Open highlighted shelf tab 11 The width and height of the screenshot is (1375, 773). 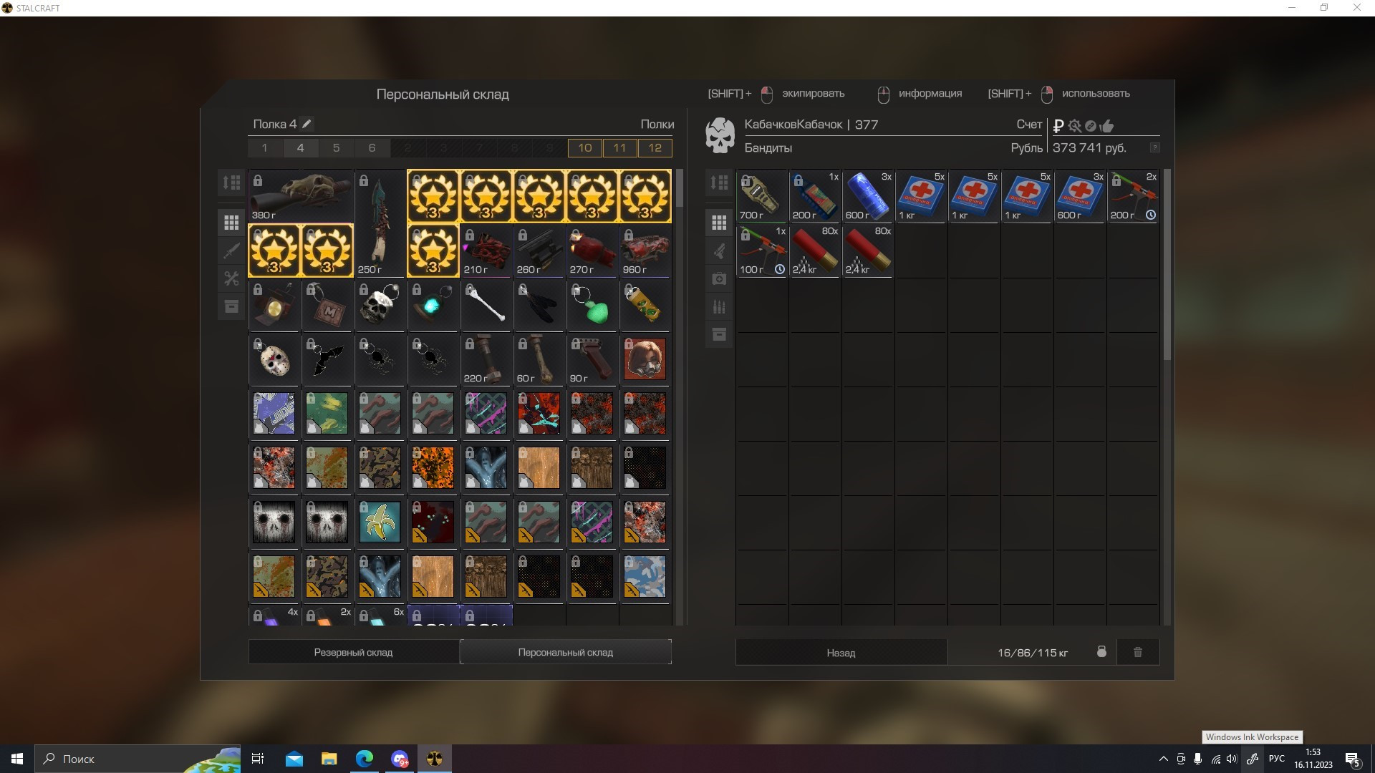(x=620, y=147)
